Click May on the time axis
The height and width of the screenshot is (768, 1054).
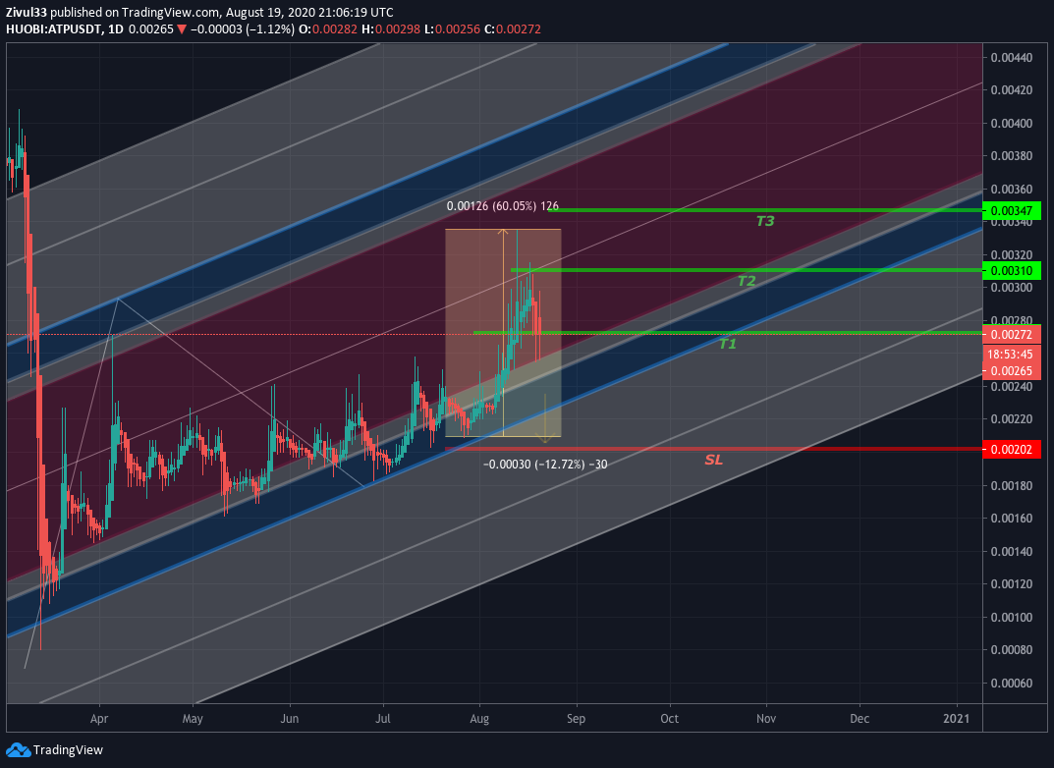click(x=193, y=718)
